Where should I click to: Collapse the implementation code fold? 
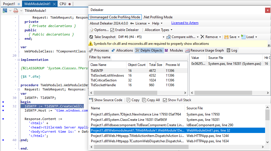pyautogui.click(x=19, y=60)
